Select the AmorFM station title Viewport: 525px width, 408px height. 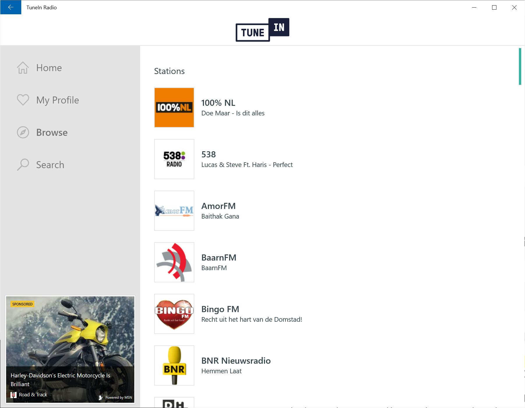[219, 206]
